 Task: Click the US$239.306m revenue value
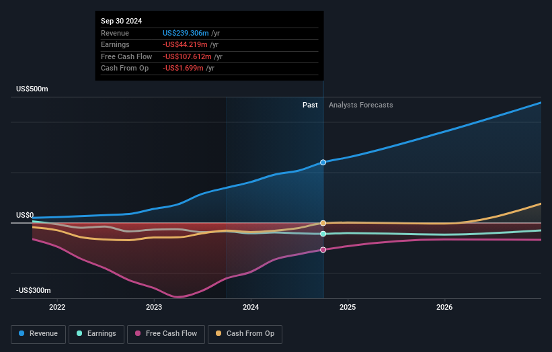coord(186,33)
